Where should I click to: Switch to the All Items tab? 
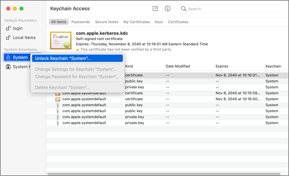point(58,22)
